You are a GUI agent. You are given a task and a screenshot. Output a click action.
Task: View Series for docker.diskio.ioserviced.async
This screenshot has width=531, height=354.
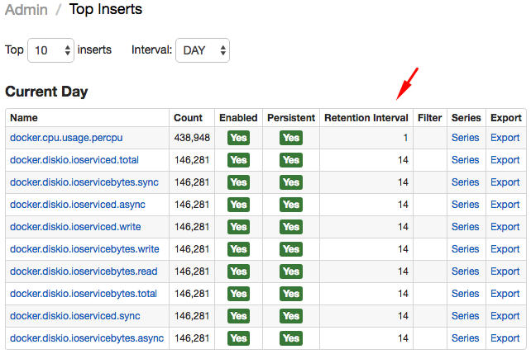(466, 205)
